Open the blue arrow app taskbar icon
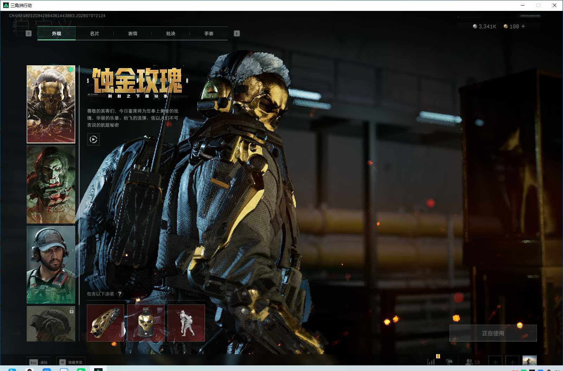This screenshot has height=371, width=563. point(12,369)
